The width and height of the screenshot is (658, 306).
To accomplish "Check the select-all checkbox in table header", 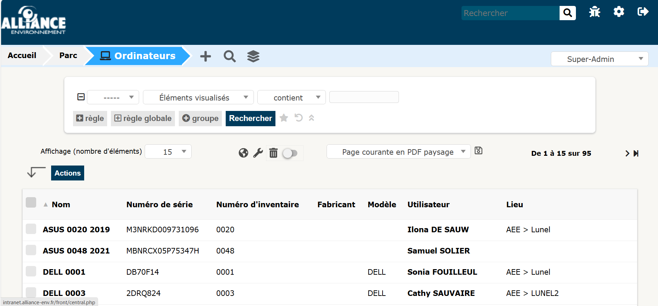I will click(x=31, y=202).
